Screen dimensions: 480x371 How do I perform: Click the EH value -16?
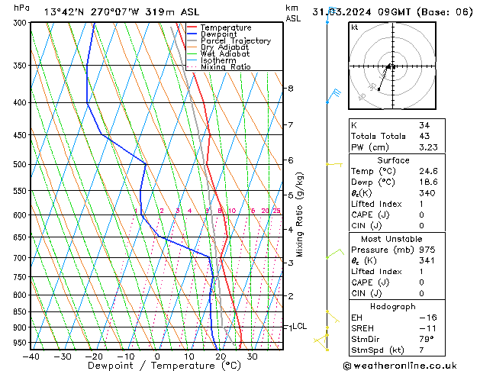click(428, 318)
